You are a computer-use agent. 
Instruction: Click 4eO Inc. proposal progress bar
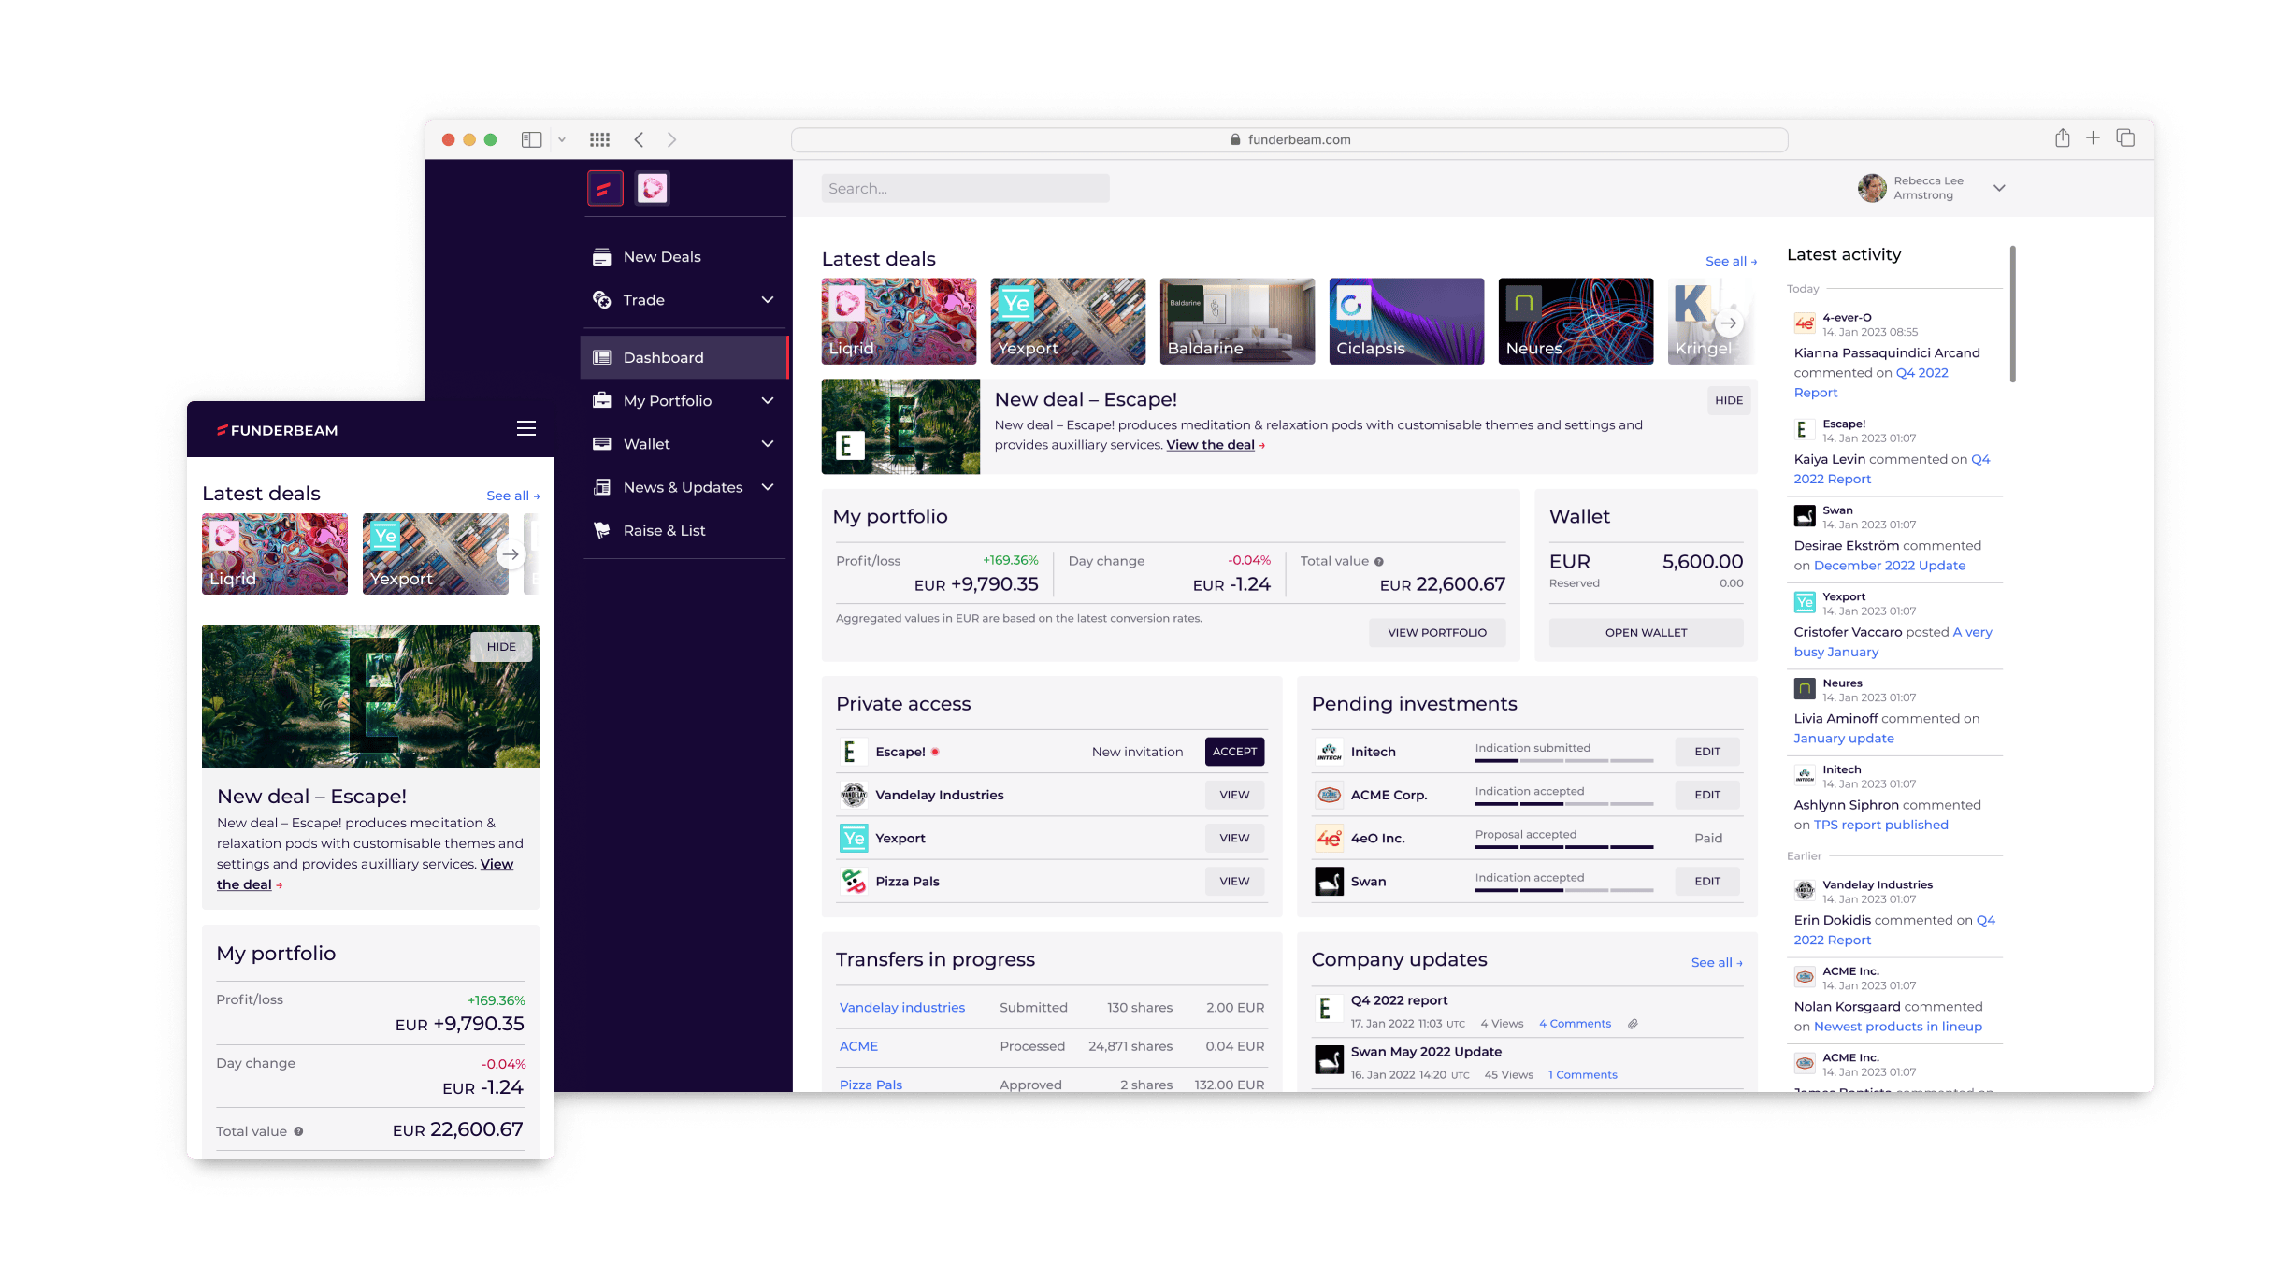pos(1564,847)
